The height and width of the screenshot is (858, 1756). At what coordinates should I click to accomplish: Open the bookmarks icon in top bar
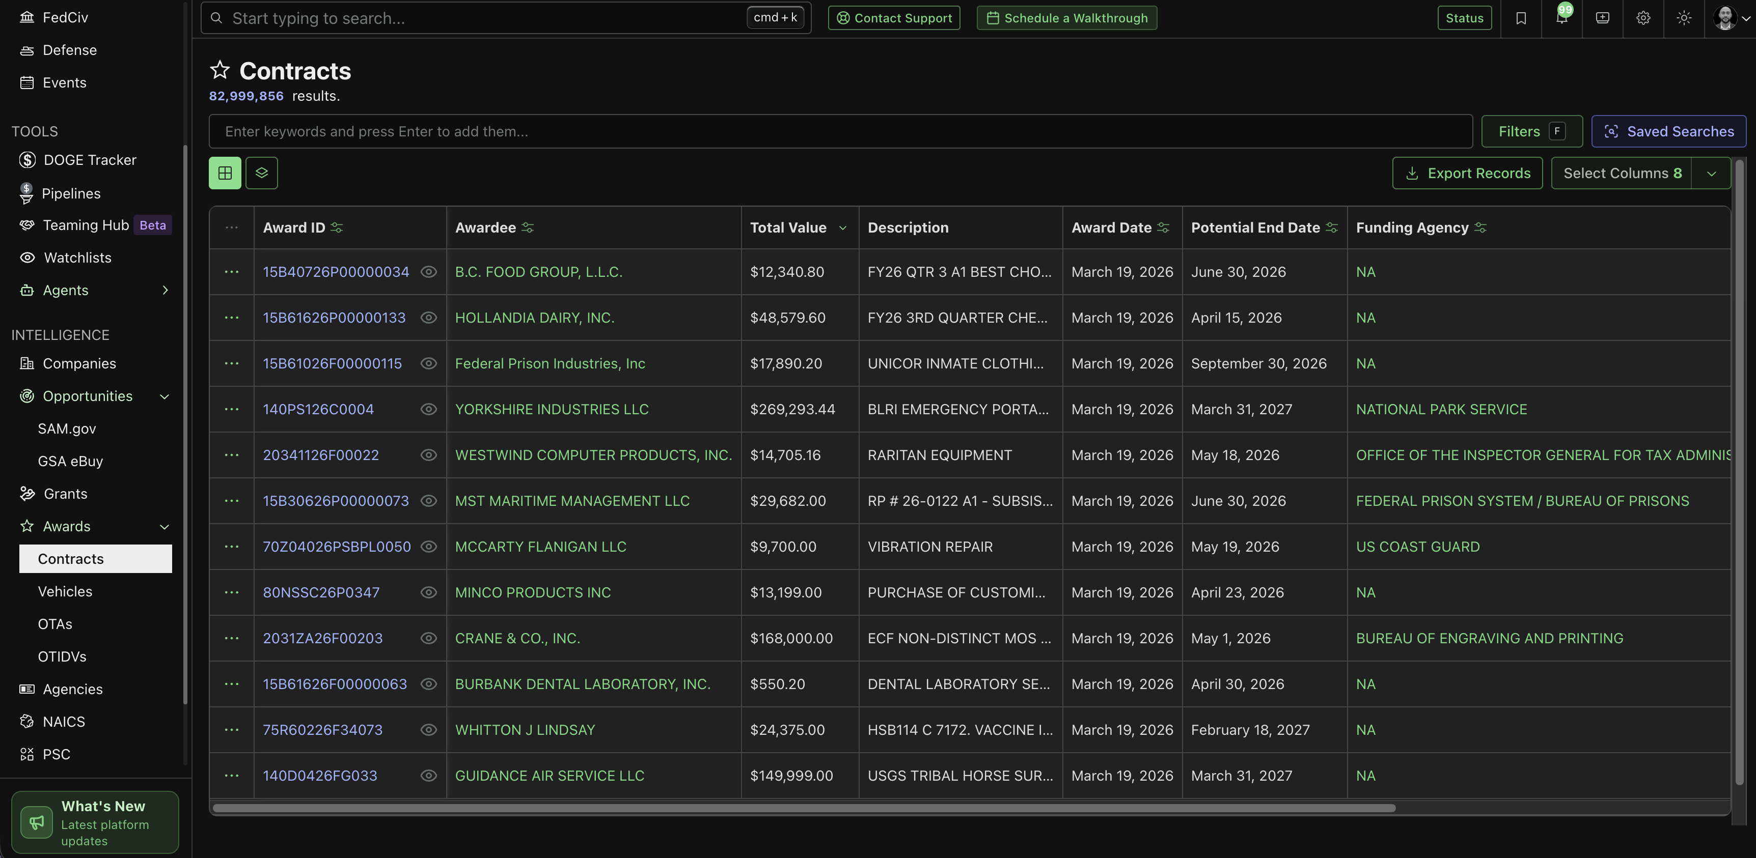tap(1521, 18)
